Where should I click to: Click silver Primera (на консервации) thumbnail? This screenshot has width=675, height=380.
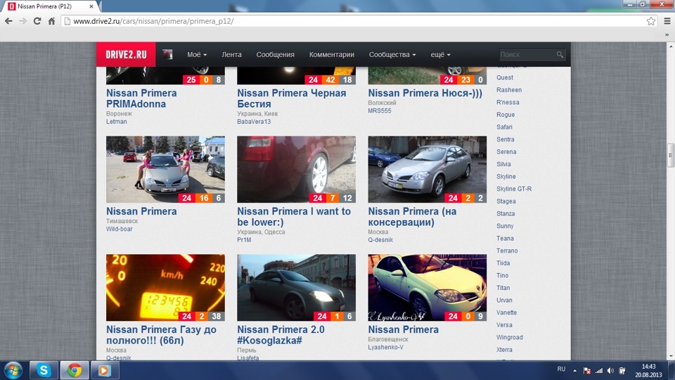(x=427, y=170)
